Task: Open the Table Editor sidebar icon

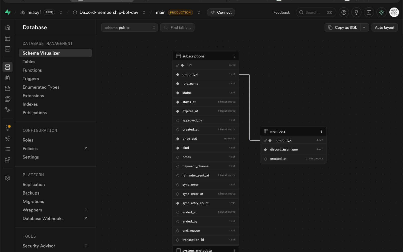Action: click(x=8, y=38)
